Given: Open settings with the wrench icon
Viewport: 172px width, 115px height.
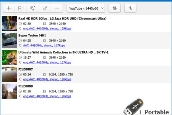Looking at the screenshot, I should coord(130,8).
